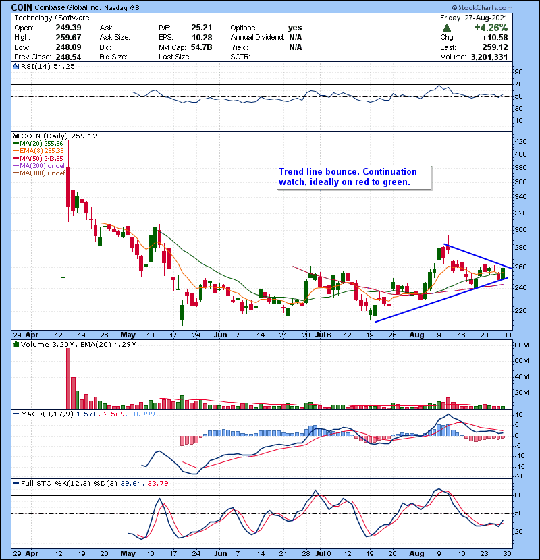Screen dimensions: 540x560
Task: Click the orange EMA(8) legend swatch
Action: point(16,151)
